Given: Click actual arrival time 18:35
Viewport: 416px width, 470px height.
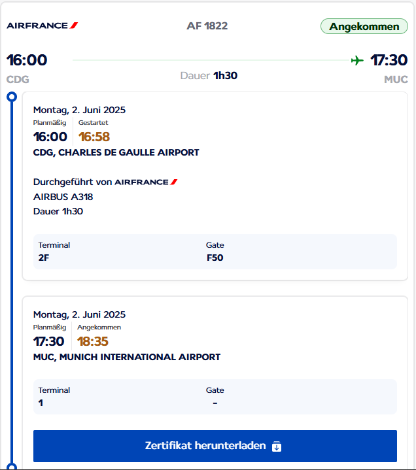Looking at the screenshot, I should 93,341.
